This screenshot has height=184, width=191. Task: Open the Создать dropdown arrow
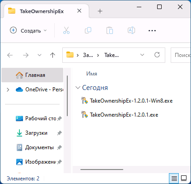click(45, 30)
